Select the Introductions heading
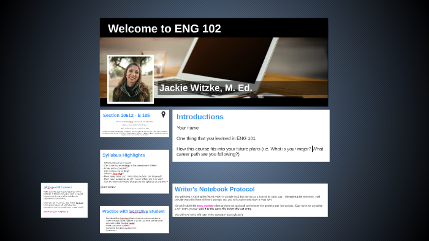This screenshot has width=429, height=241. [x=200, y=117]
